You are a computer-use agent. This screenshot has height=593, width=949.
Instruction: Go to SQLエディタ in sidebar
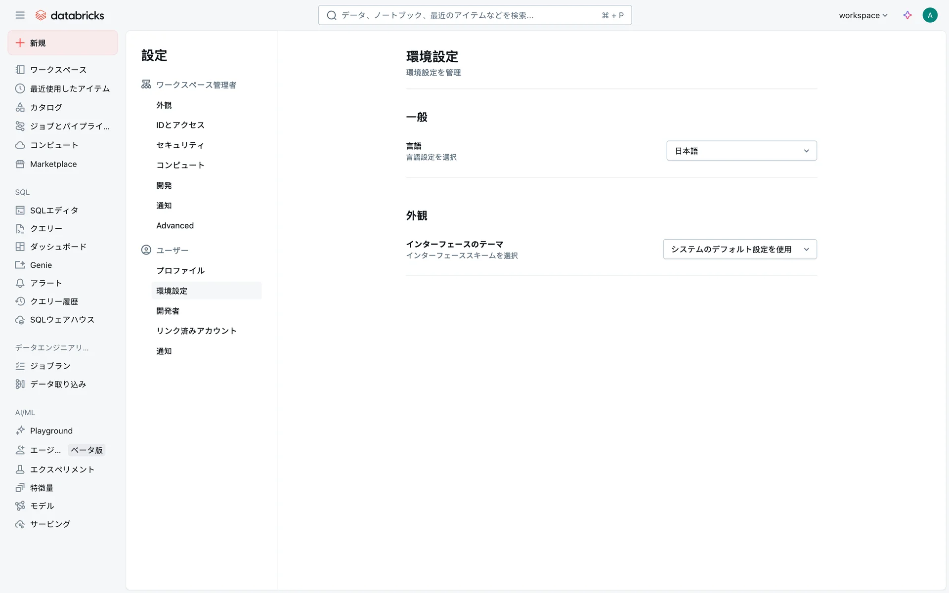click(x=54, y=211)
